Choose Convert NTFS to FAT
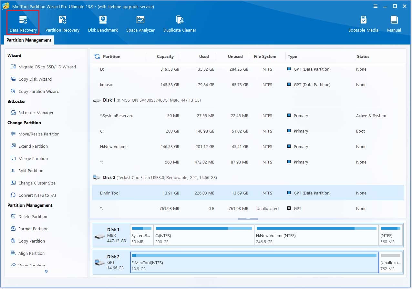412x289 pixels. click(x=34, y=195)
